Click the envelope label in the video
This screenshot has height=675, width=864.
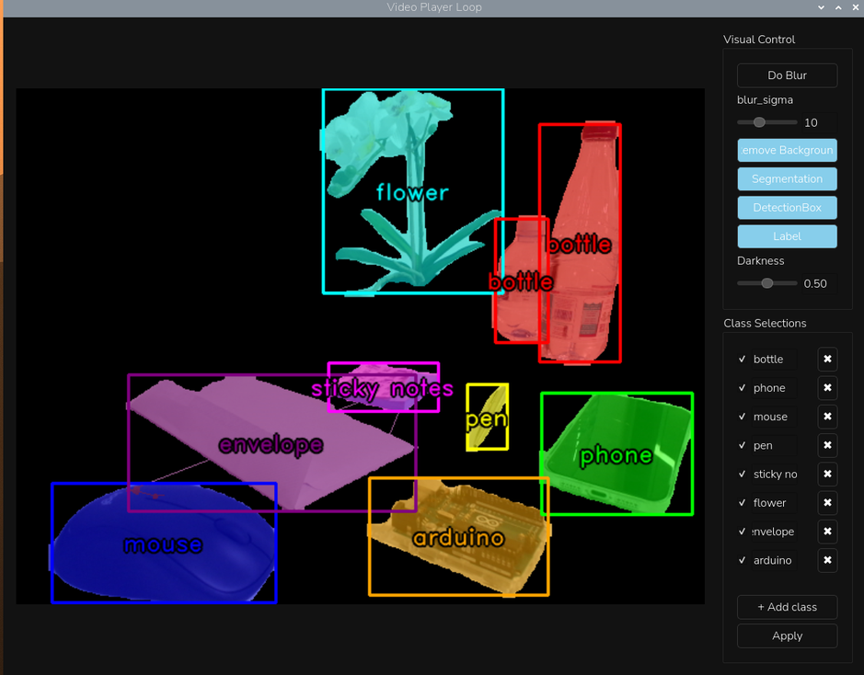(271, 445)
